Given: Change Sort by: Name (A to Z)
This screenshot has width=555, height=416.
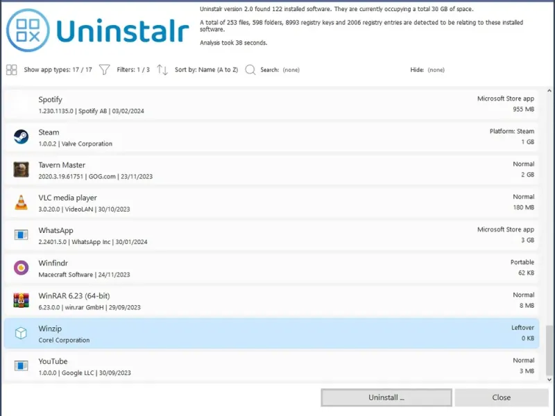Looking at the screenshot, I should pyautogui.click(x=206, y=70).
